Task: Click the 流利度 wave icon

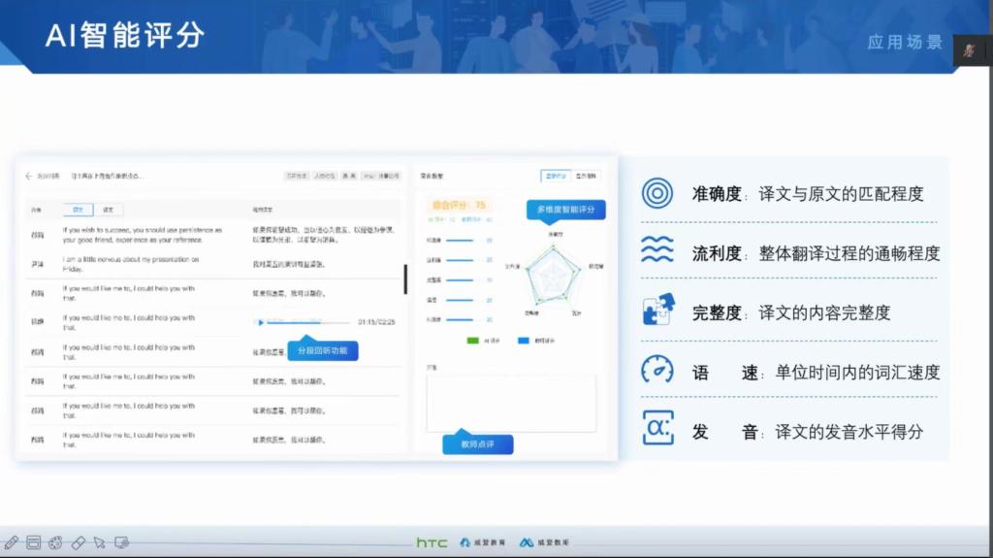Action: pyautogui.click(x=657, y=251)
